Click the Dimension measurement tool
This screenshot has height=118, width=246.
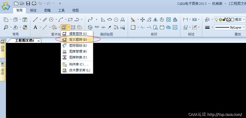[185, 20]
